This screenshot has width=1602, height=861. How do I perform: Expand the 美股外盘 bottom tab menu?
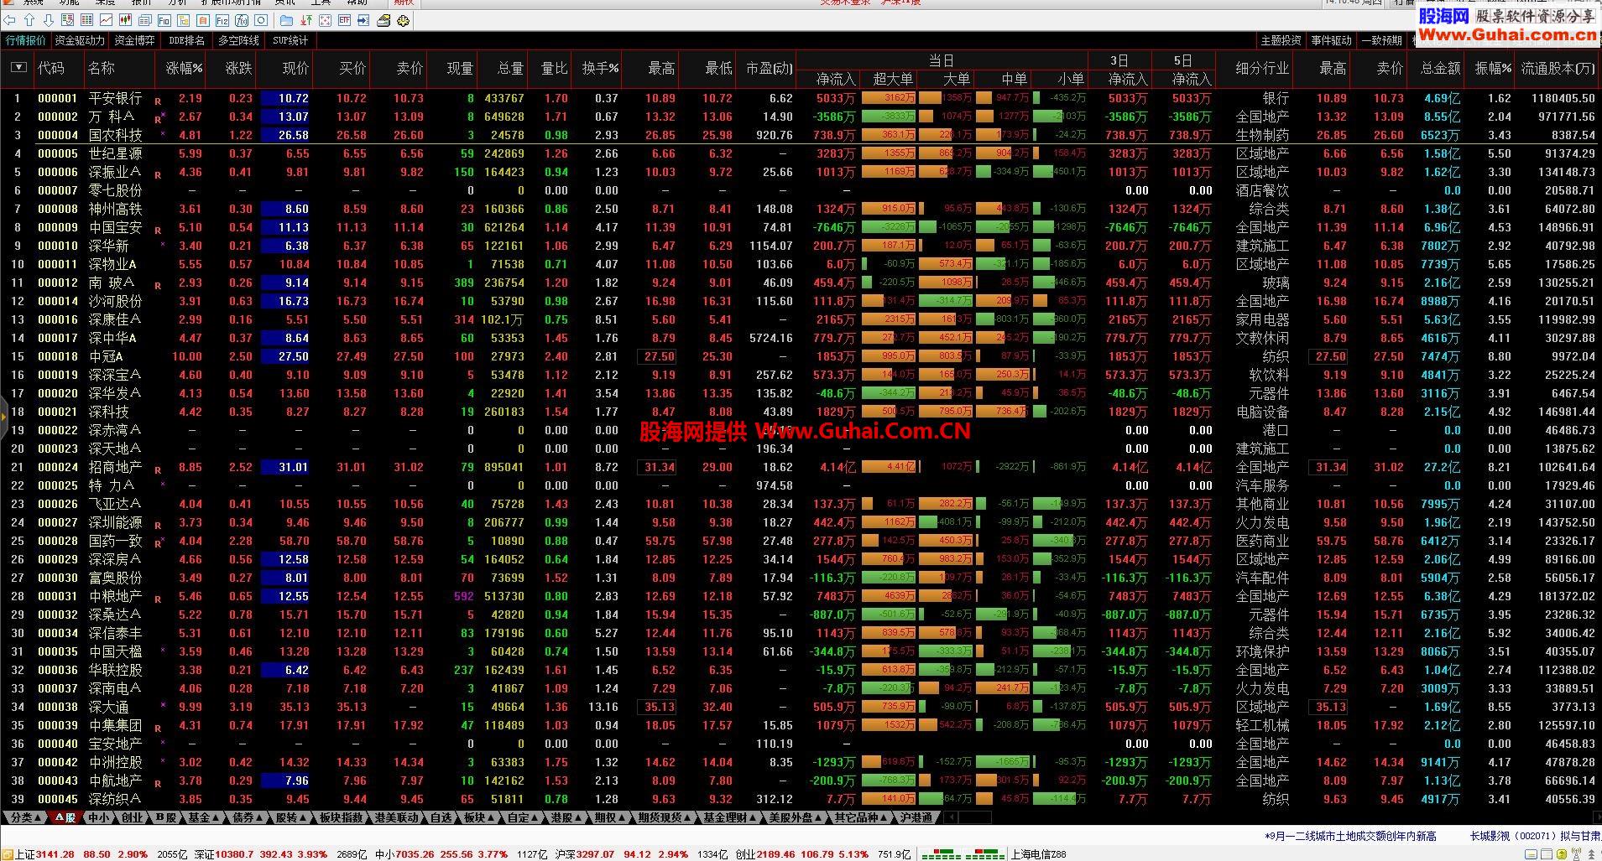coord(796,817)
